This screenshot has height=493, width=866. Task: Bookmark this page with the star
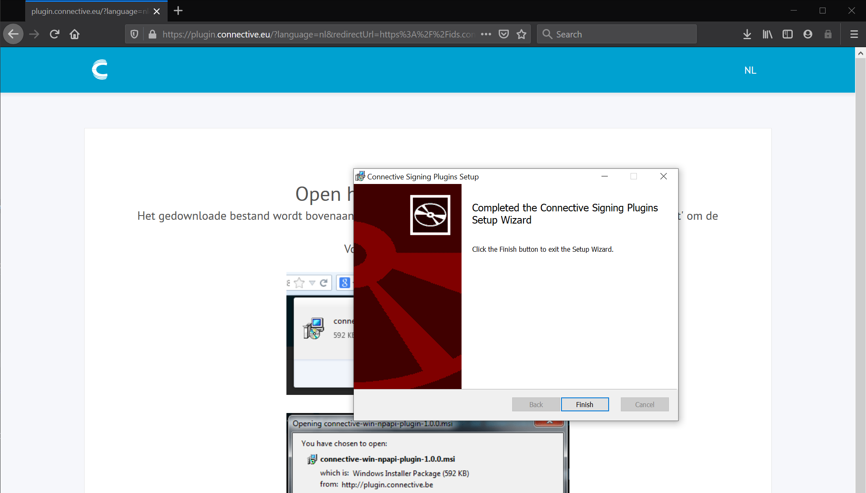point(521,34)
